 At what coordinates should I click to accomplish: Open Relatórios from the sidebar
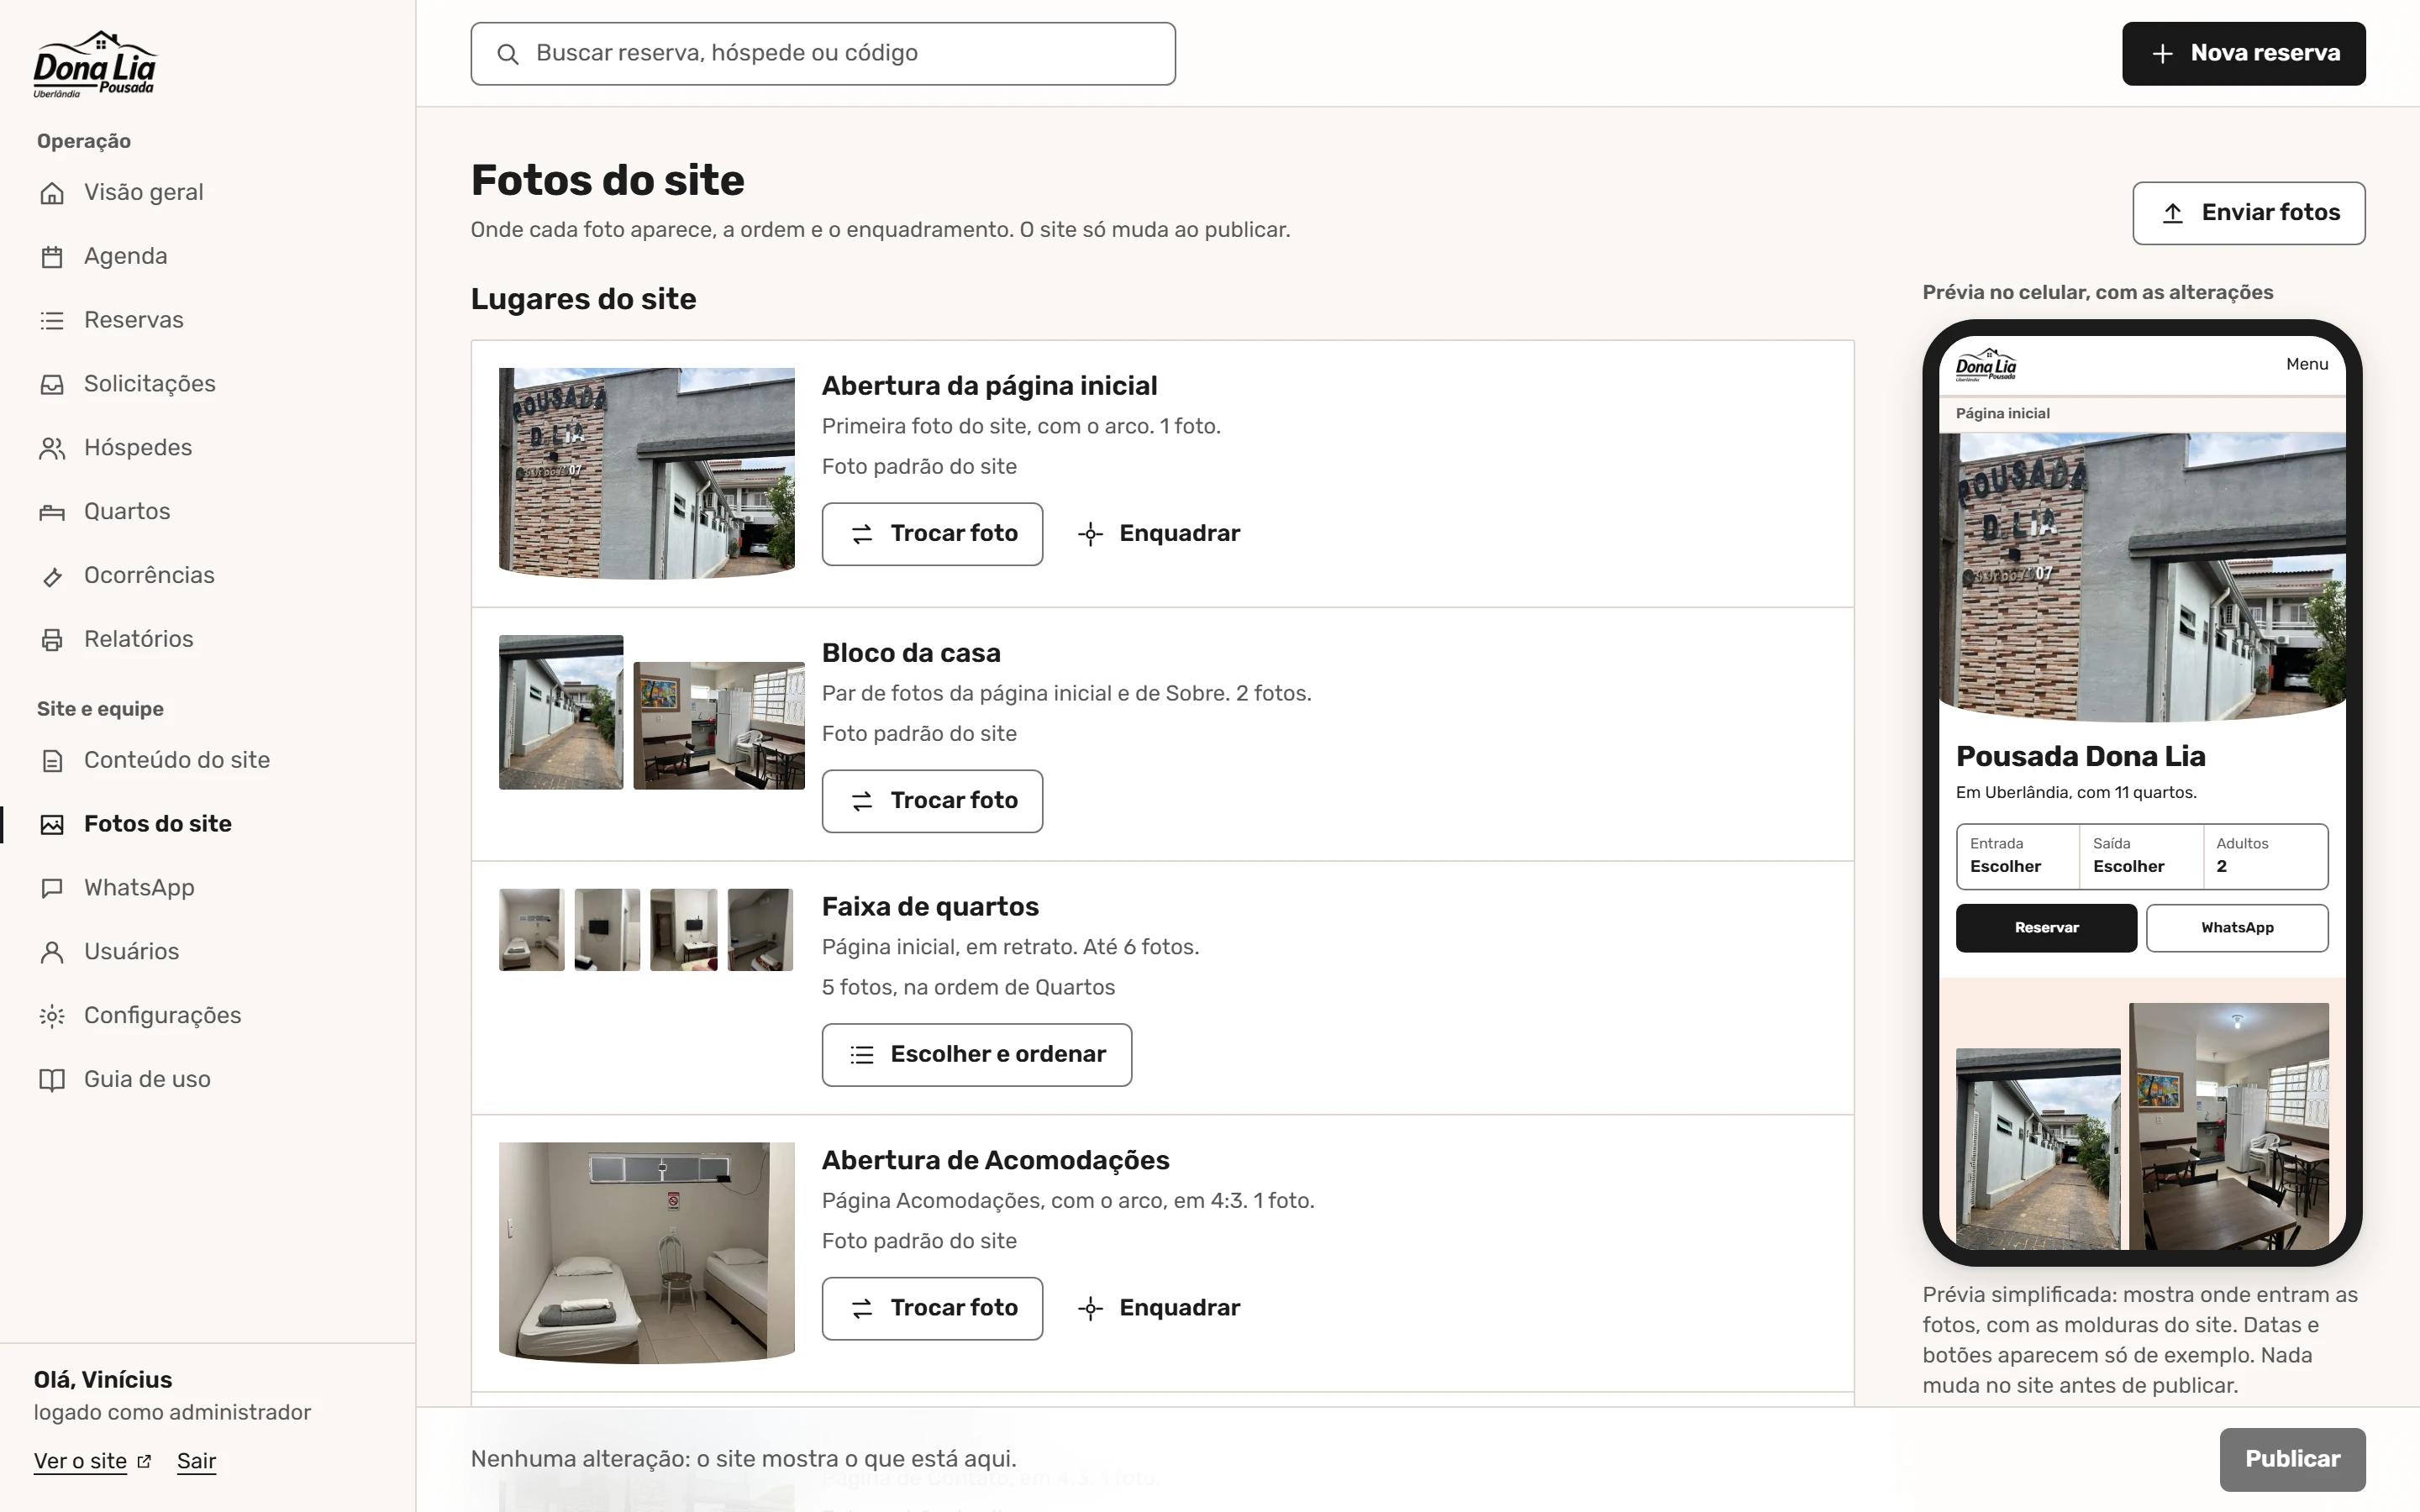[x=207, y=639]
